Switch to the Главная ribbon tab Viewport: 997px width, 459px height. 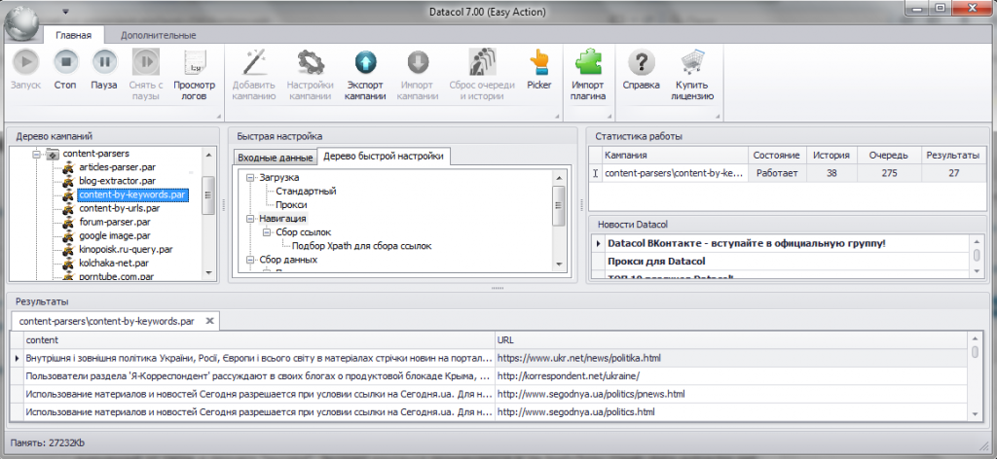74,35
